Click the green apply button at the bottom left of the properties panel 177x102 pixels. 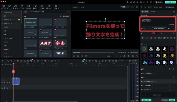click(146, 100)
